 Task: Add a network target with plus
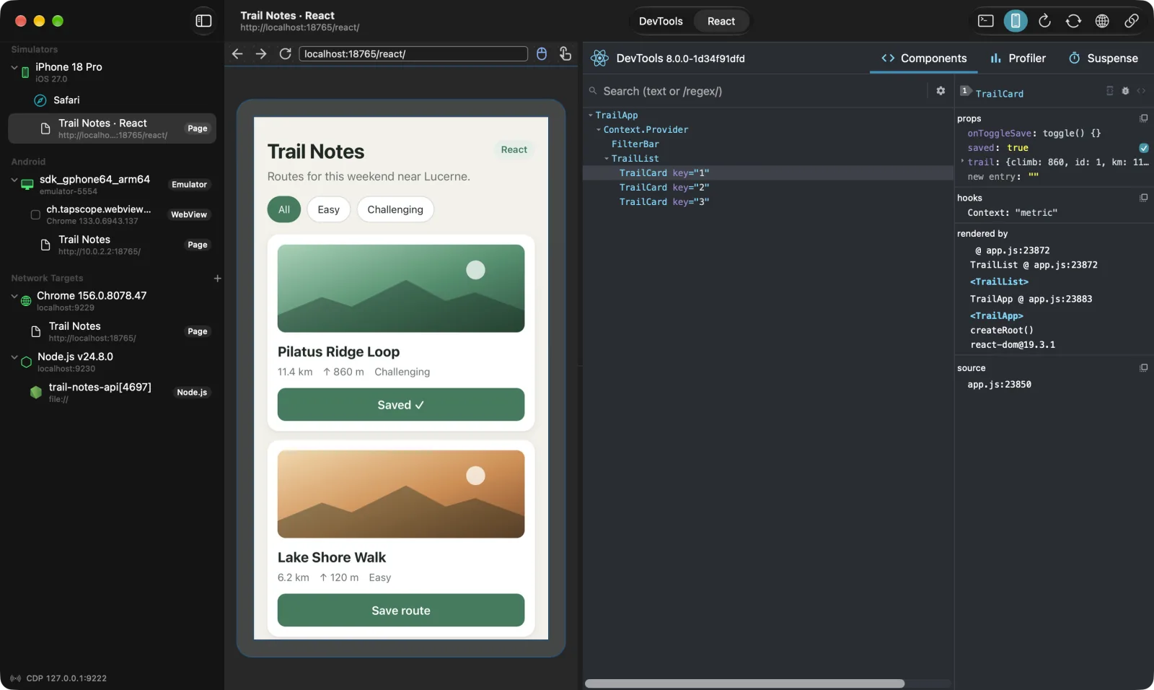217,278
